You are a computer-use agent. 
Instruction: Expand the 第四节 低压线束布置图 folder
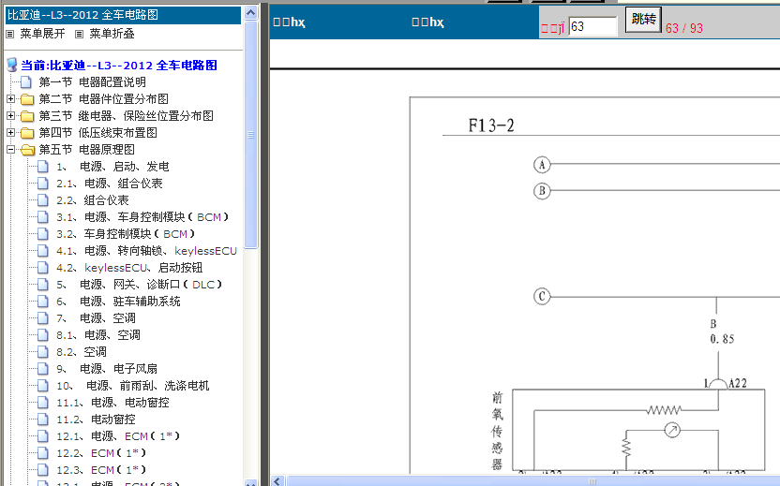click(10, 133)
